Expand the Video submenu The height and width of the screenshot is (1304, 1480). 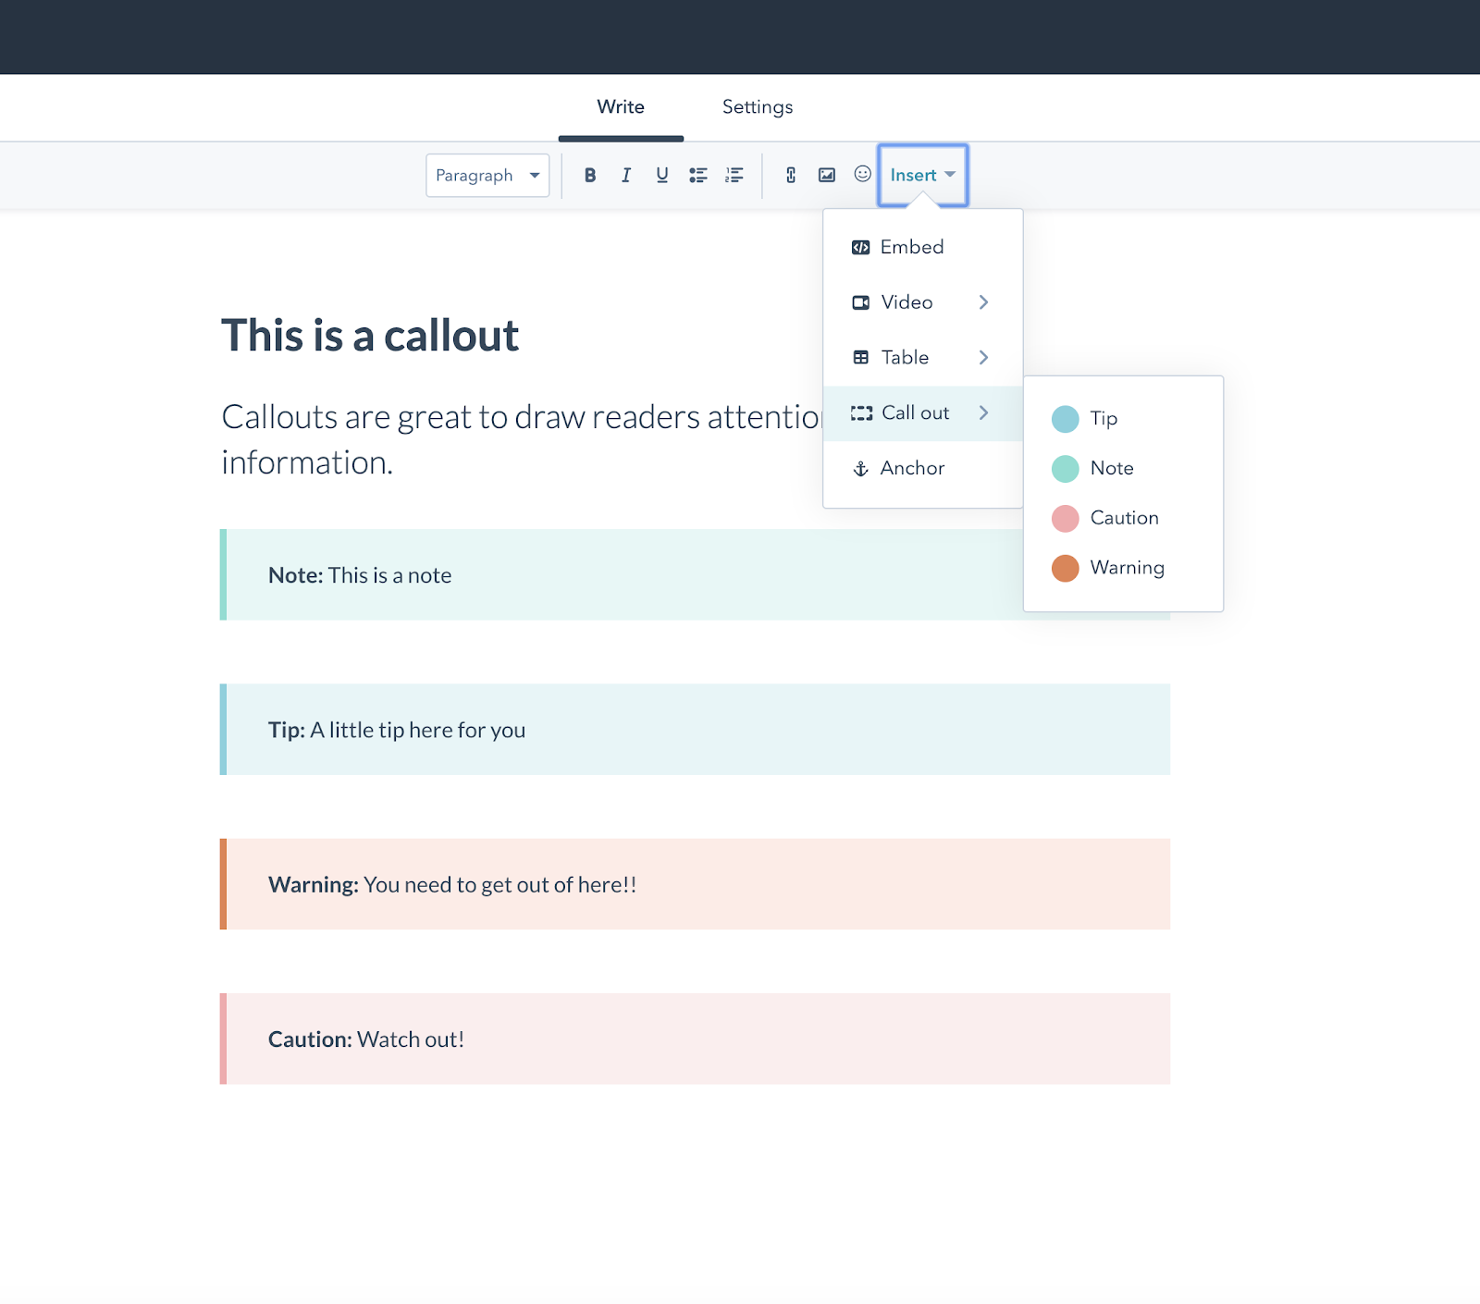coord(922,302)
